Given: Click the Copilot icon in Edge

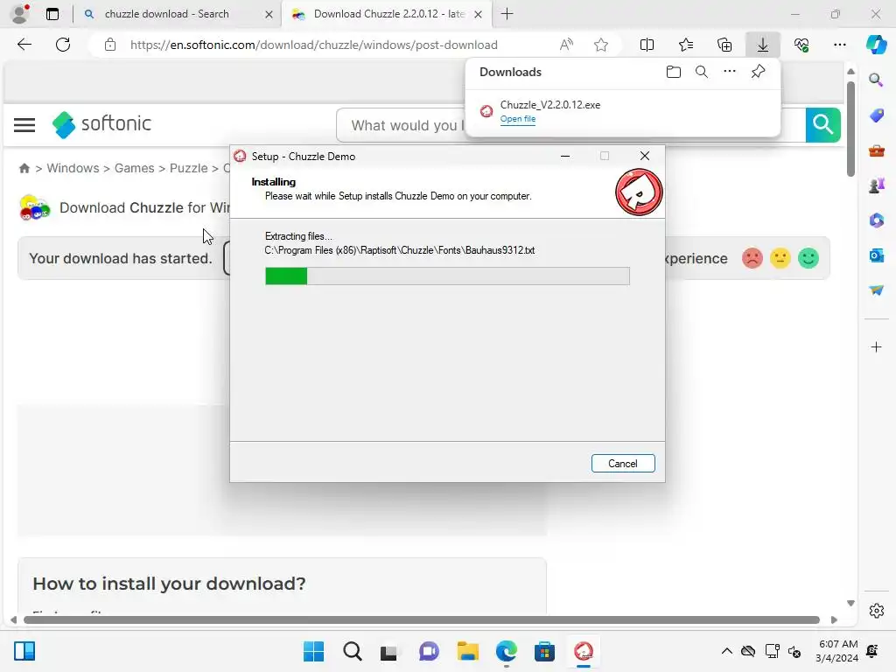Looking at the screenshot, I should [875, 45].
